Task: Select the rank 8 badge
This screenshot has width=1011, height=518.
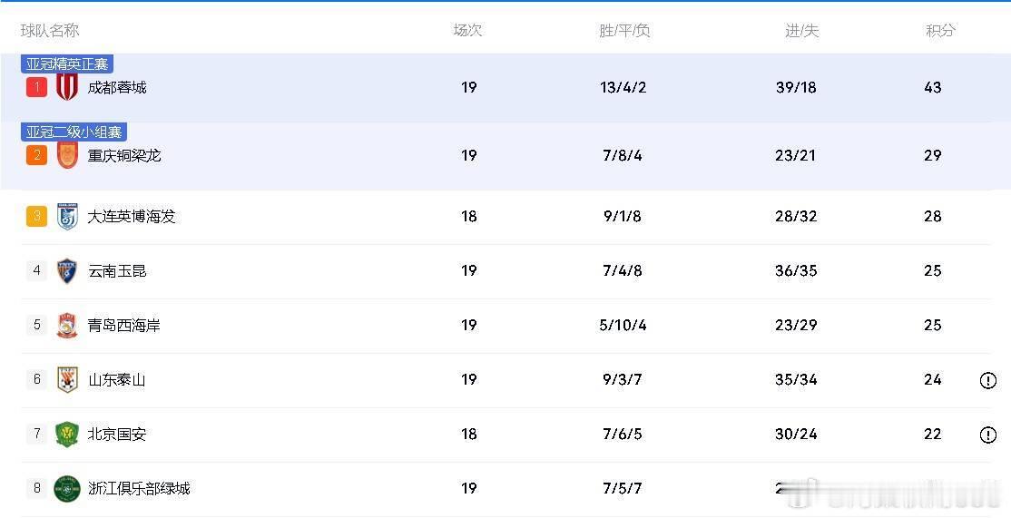Action: point(36,488)
